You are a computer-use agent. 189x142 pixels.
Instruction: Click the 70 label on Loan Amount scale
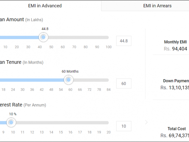click(74, 47)
